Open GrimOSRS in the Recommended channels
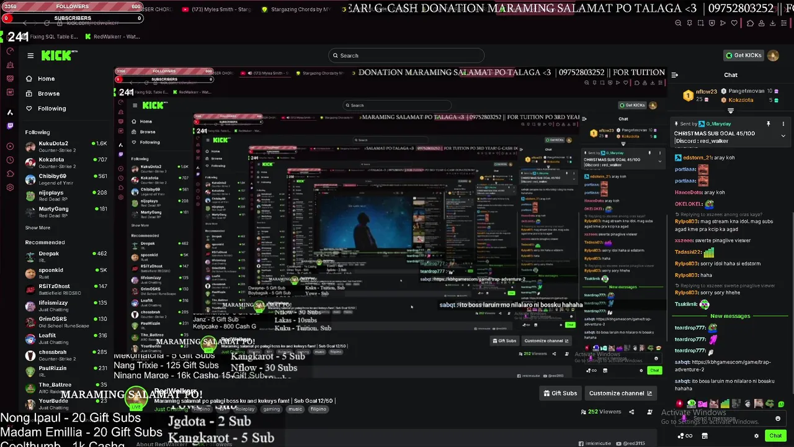The width and height of the screenshot is (794, 447). (66, 322)
